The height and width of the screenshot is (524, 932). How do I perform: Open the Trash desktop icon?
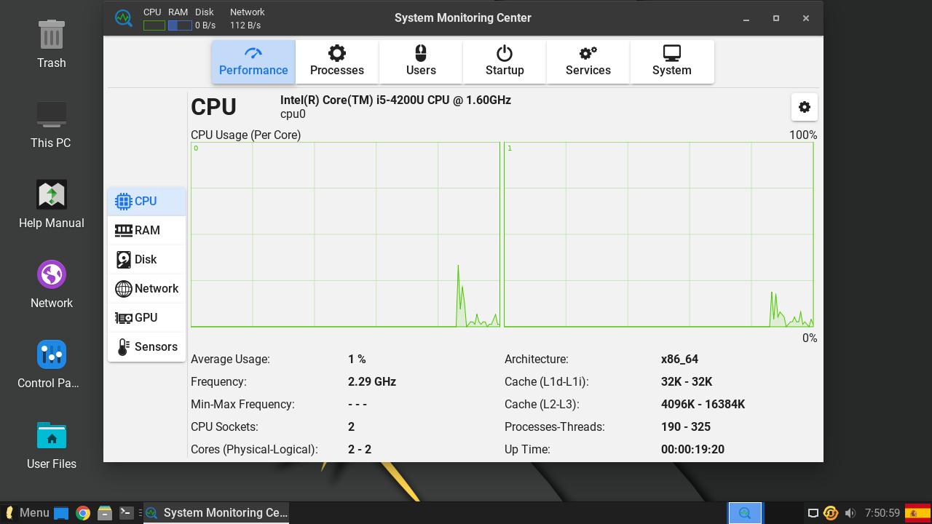coord(52,44)
